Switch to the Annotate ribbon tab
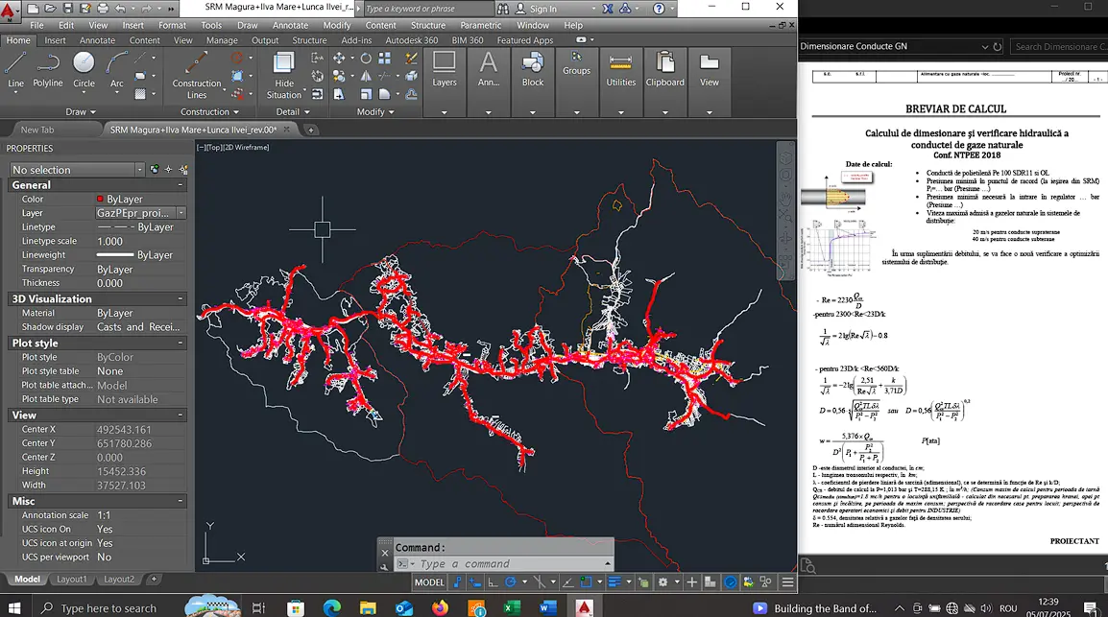The width and height of the screenshot is (1108, 617). pyautogui.click(x=96, y=40)
